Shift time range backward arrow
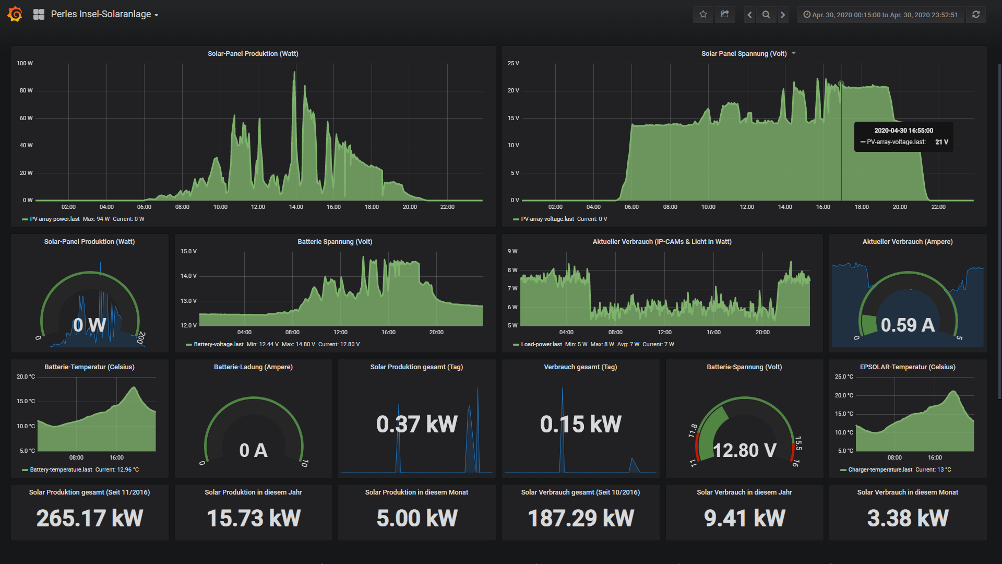The width and height of the screenshot is (1002, 564). point(749,15)
